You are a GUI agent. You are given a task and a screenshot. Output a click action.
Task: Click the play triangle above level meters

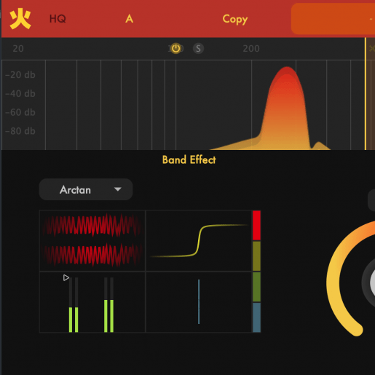click(x=66, y=277)
